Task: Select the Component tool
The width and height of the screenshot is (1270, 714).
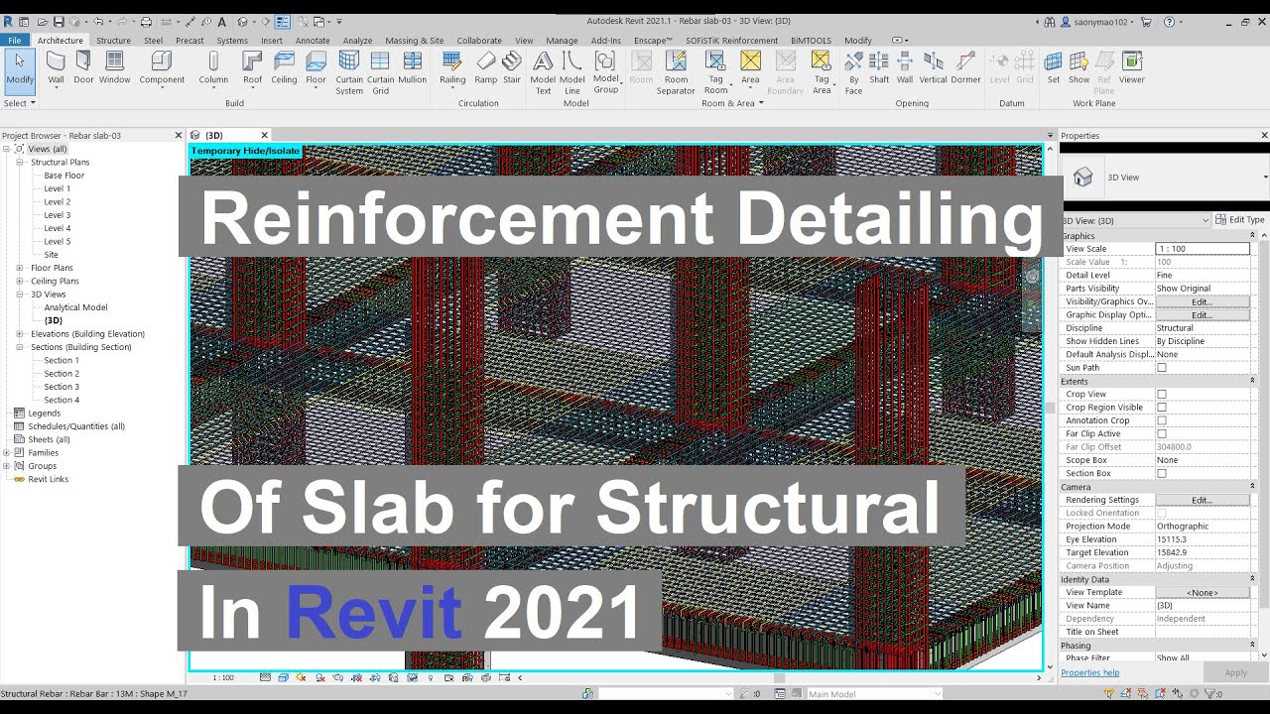Action: pos(162,68)
